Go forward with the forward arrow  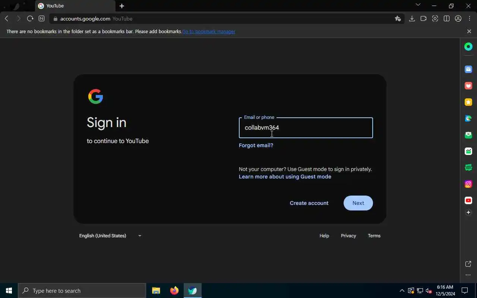click(x=18, y=19)
